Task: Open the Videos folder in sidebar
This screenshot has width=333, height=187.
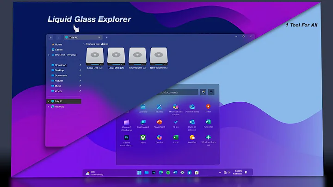Action: coord(57,91)
